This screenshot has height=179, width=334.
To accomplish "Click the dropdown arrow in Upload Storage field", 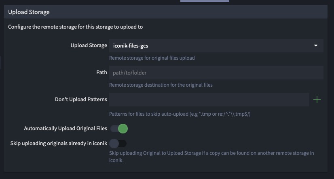I will [x=316, y=46].
